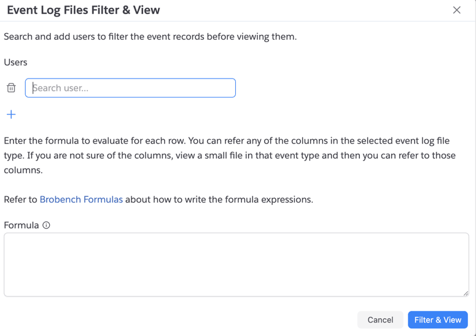Click the words 'Refer to' before the link
This screenshot has height=336, width=476.
pos(20,199)
